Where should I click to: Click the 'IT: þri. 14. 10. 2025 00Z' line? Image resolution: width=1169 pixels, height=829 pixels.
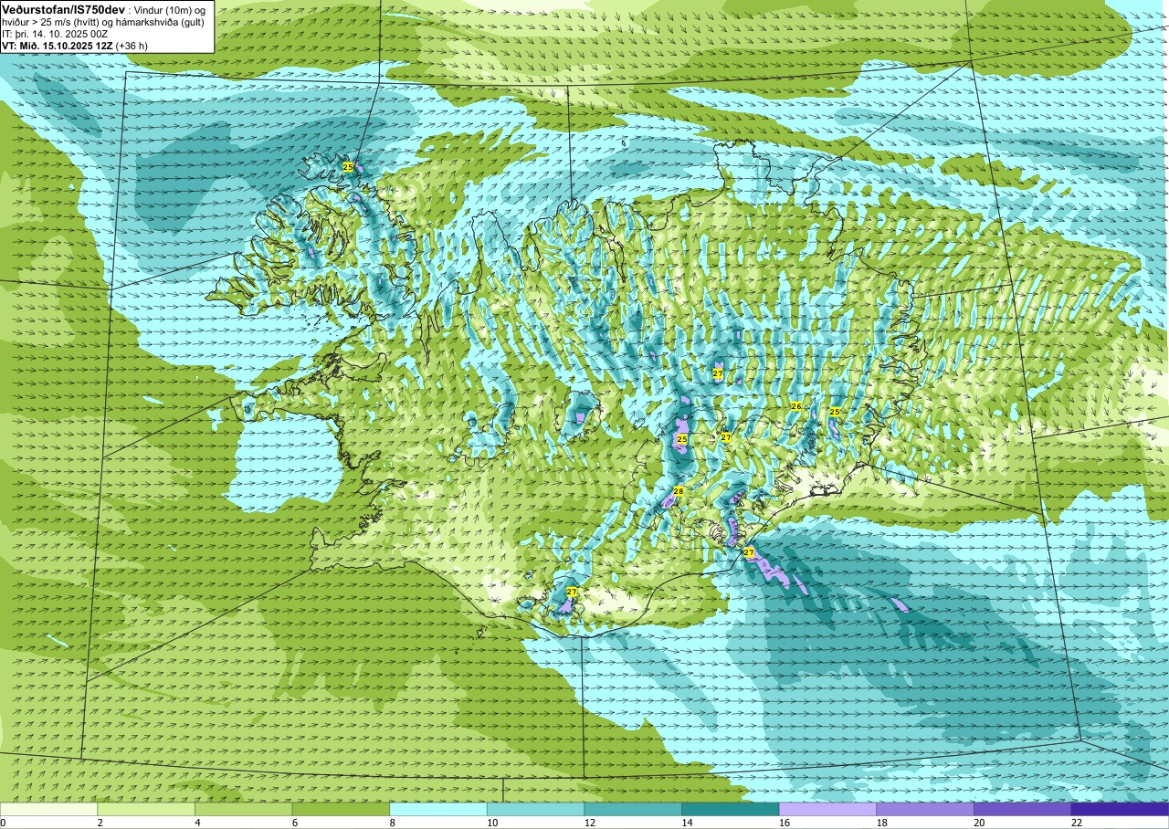tap(56, 34)
